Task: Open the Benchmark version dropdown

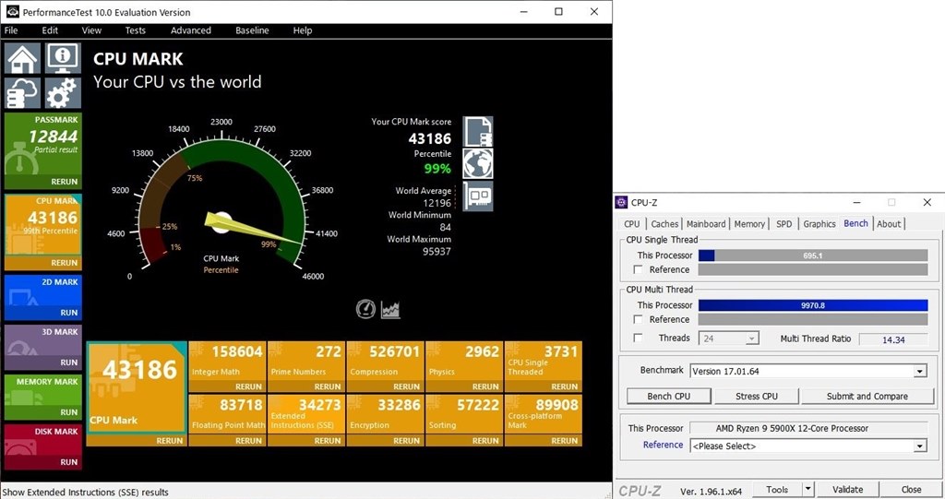Action: pyautogui.click(x=808, y=371)
